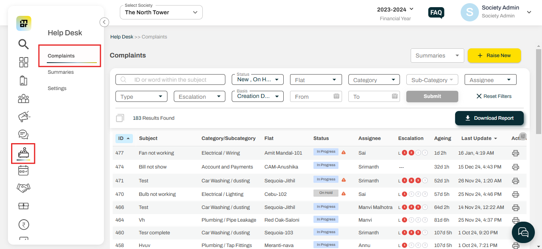The image size is (542, 249).
Task: Click the app logo at sidebar top
Action: pos(24,23)
